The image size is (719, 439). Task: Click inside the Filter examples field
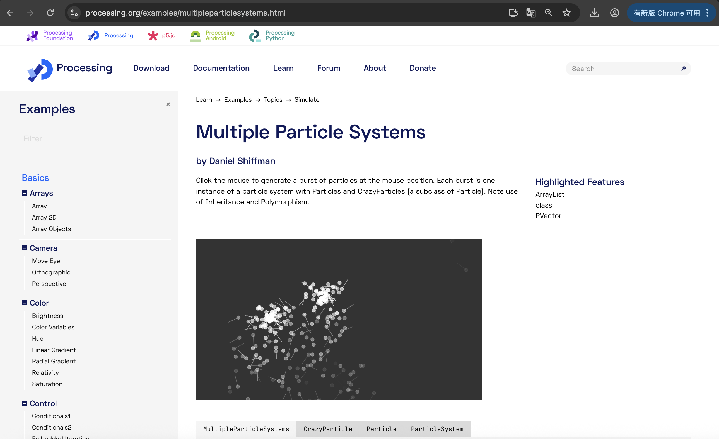pos(95,138)
